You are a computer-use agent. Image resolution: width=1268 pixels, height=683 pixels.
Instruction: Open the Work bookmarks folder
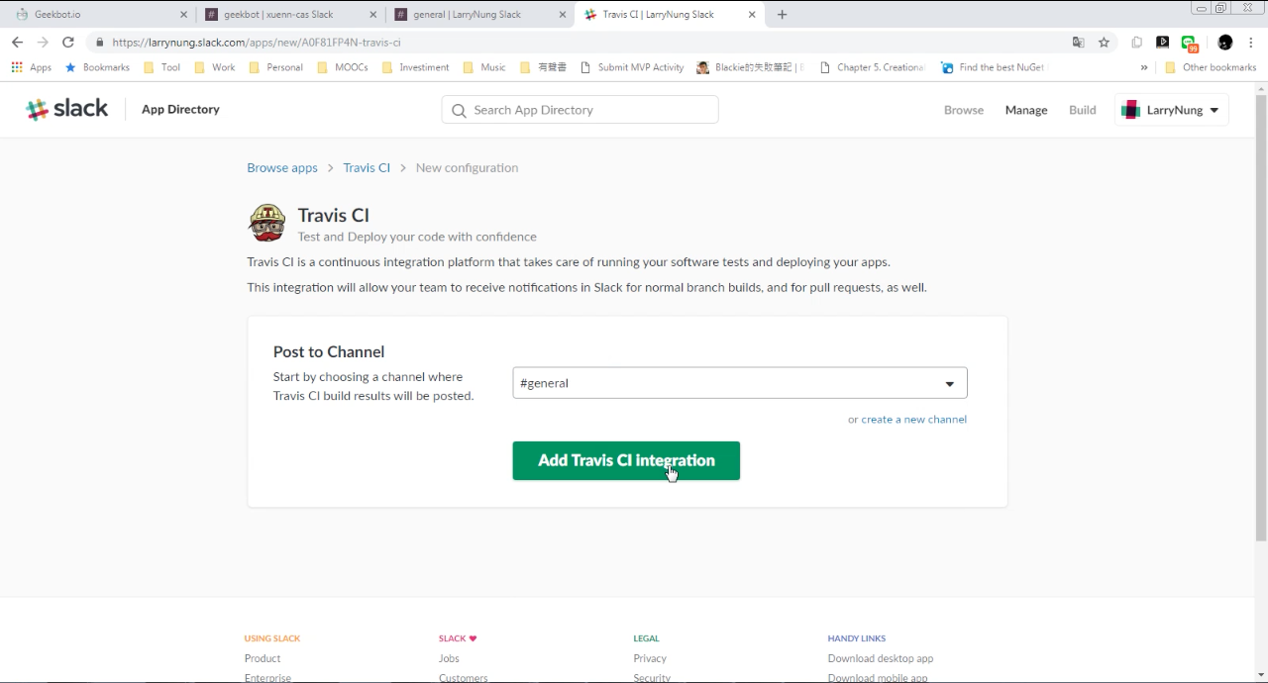215,67
